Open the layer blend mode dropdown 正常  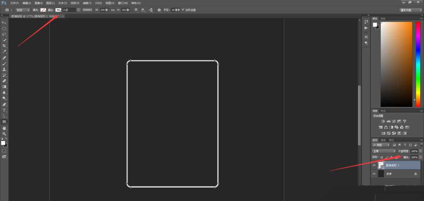coord(383,151)
